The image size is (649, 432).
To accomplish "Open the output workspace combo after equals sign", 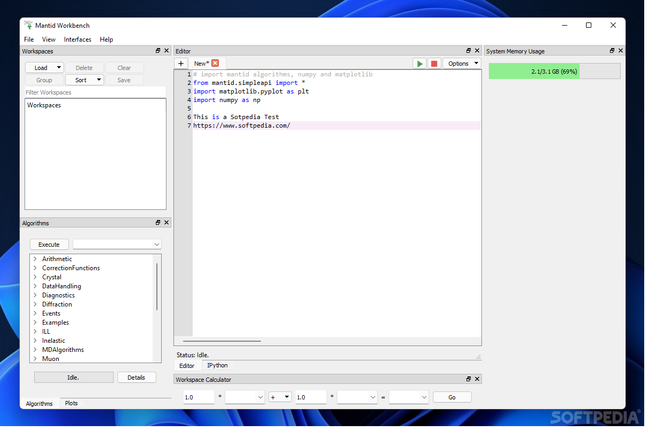I will (409, 397).
